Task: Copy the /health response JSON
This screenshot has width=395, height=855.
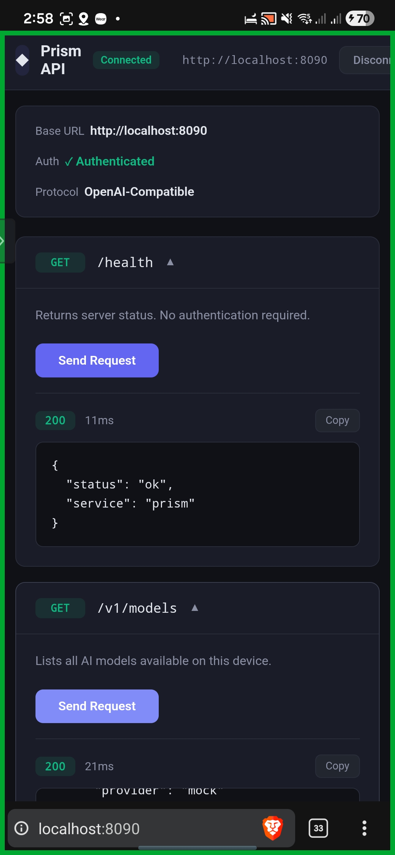Action: [x=337, y=420]
